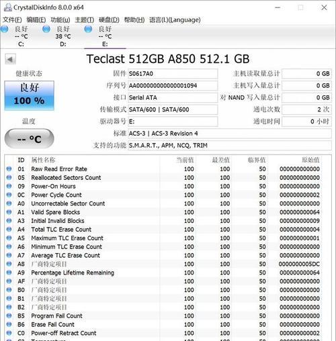Click status icon of Power-off Retract Count
This screenshot has height=341, width=336.
9,333
